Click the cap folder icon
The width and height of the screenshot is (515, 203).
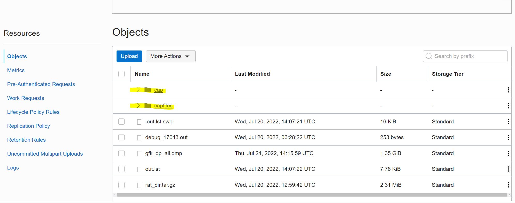click(148, 90)
